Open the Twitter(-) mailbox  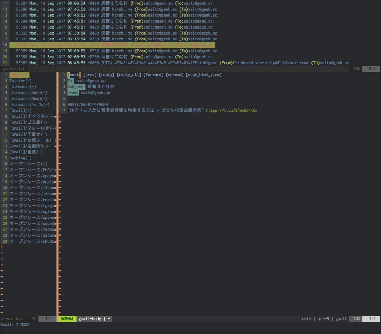[20, 81]
